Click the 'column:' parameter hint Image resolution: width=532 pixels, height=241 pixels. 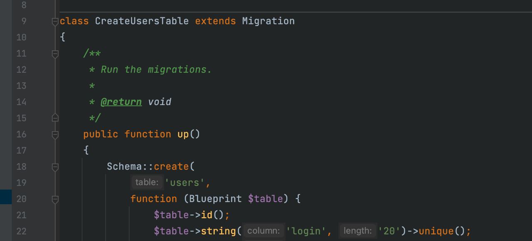click(264, 231)
